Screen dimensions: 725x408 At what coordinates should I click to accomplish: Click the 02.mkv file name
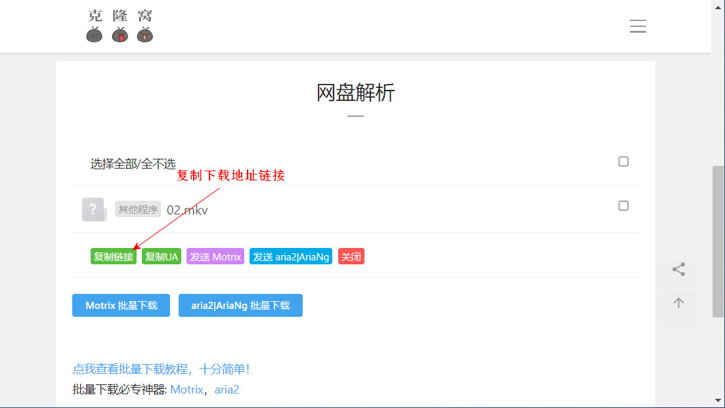(187, 211)
